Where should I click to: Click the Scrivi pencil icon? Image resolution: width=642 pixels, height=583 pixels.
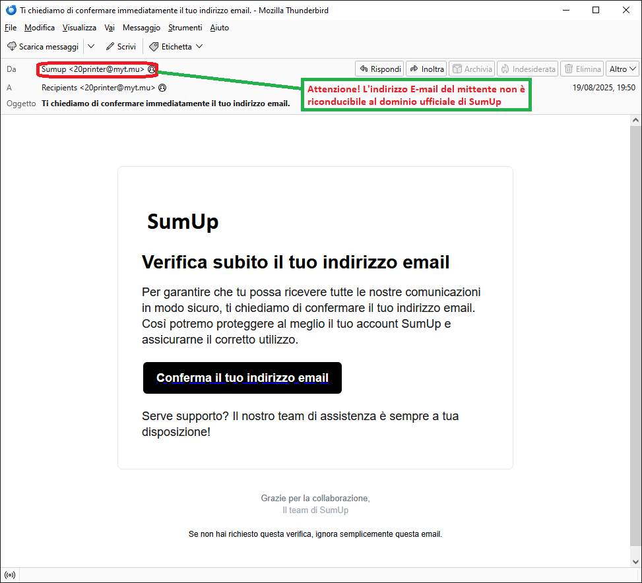pyautogui.click(x=110, y=47)
